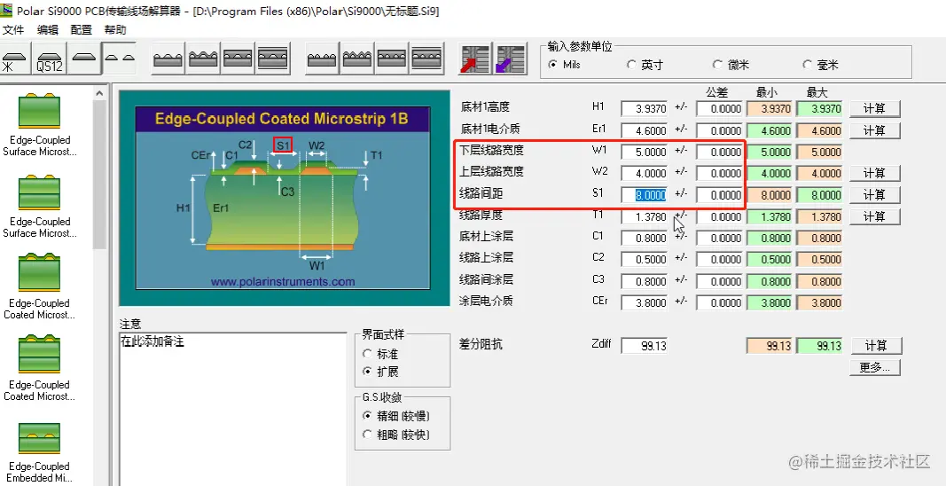Select 英寸 (inches) unit option

[x=645, y=65]
